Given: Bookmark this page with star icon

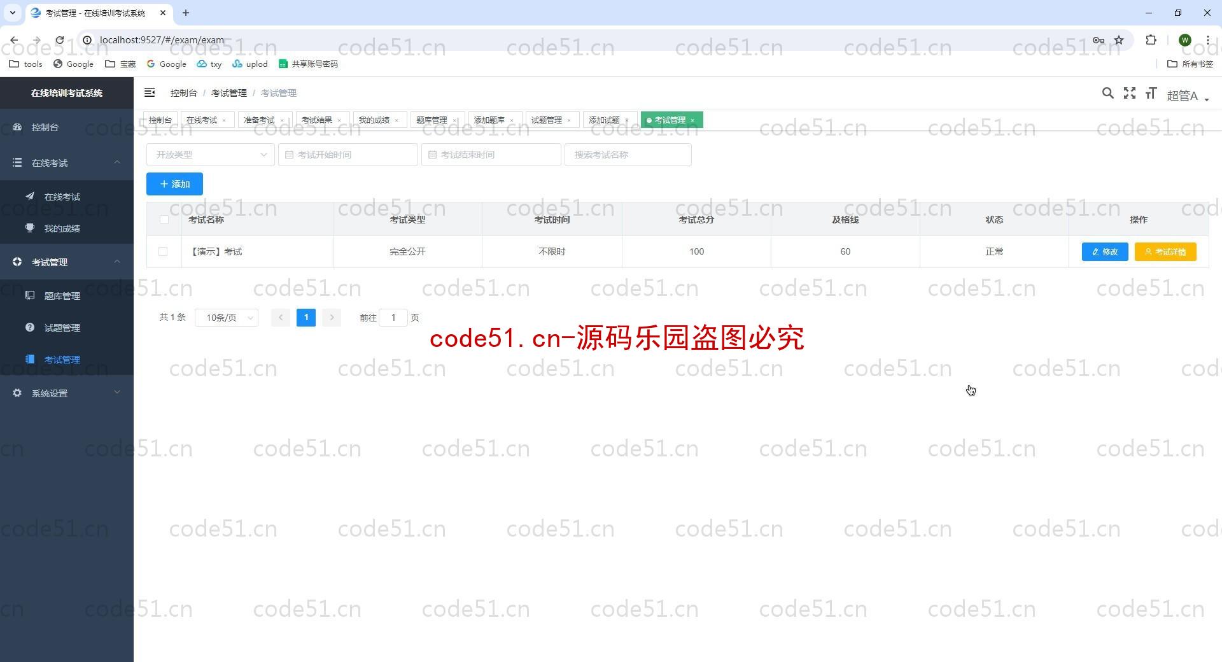Looking at the screenshot, I should pyautogui.click(x=1119, y=40).
